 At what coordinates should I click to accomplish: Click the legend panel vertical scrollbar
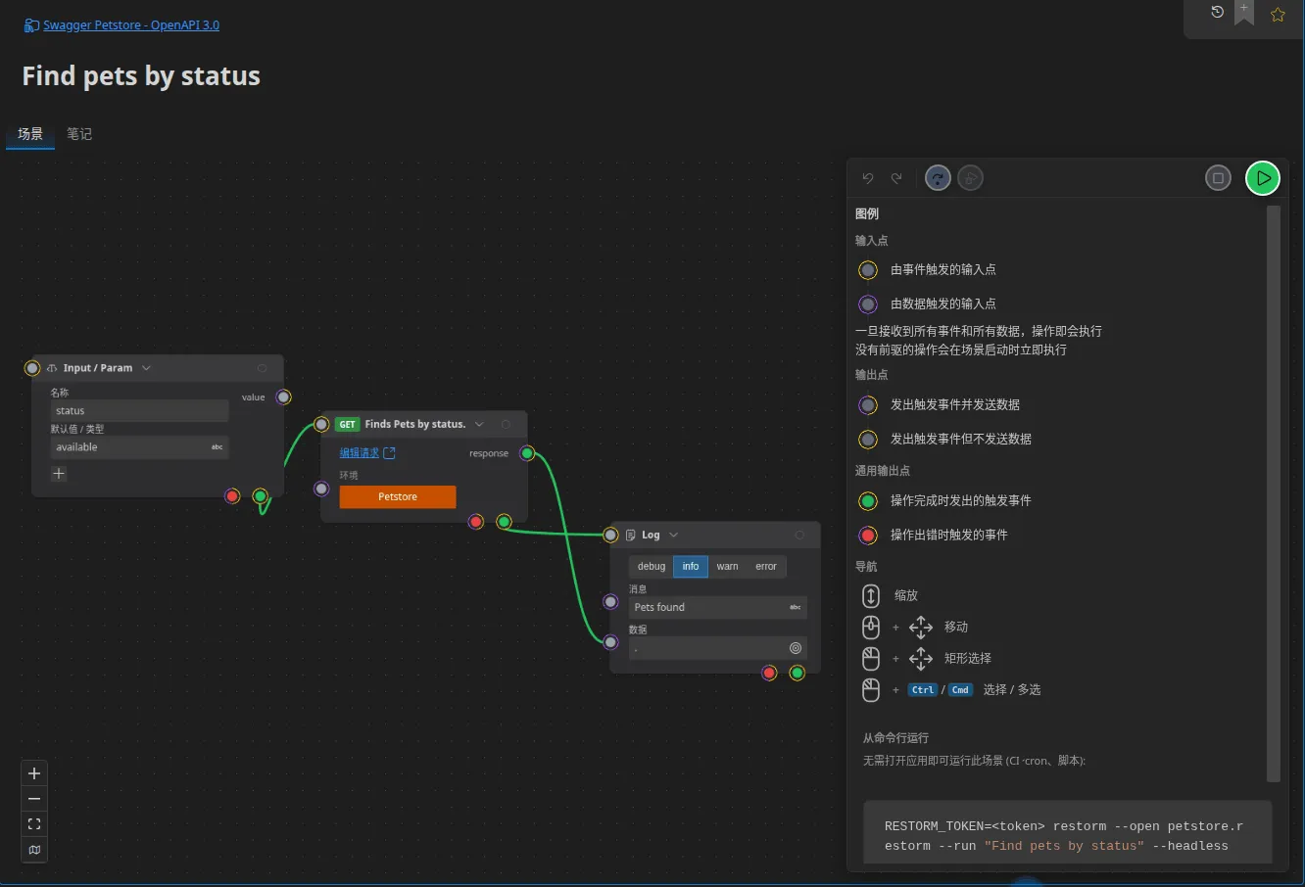click(x=1274, y=493)
